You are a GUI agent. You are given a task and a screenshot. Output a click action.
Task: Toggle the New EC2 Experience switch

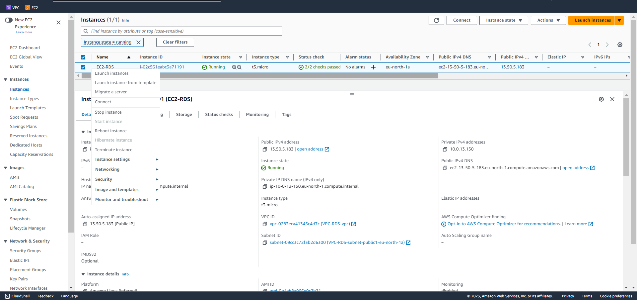pyautogui.click(x=9, y=20)
